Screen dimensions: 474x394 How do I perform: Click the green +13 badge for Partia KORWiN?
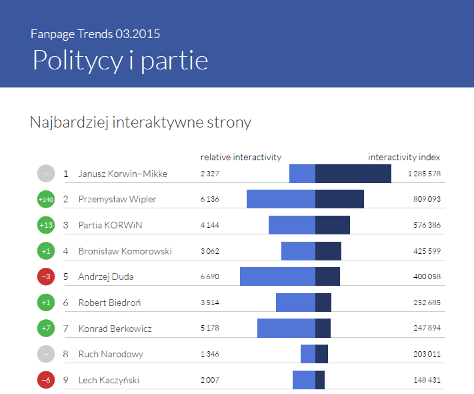tap(46, 225)
